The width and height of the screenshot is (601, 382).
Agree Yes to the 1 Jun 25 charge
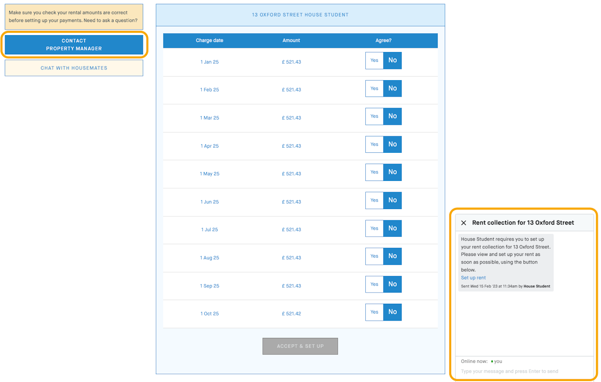point(374,200)
